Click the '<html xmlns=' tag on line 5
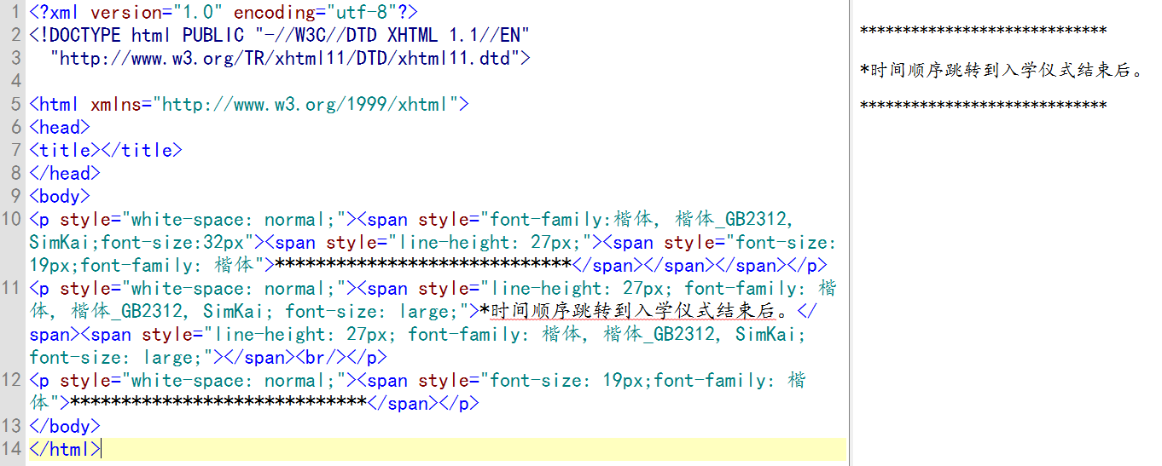 click(x=90, y=105)
